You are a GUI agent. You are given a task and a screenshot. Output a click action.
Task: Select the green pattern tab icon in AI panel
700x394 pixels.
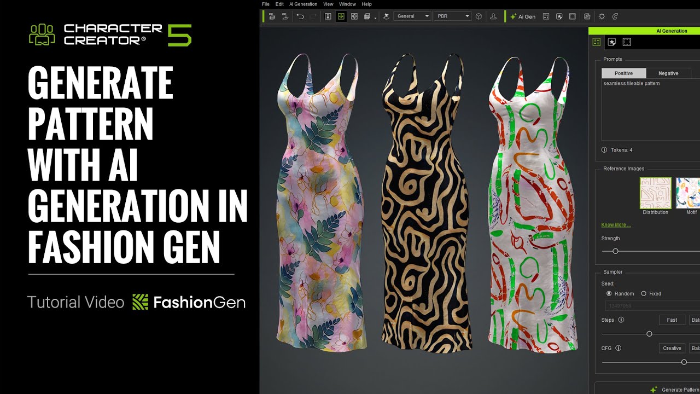pyautogui.click(x=597, y=42)
